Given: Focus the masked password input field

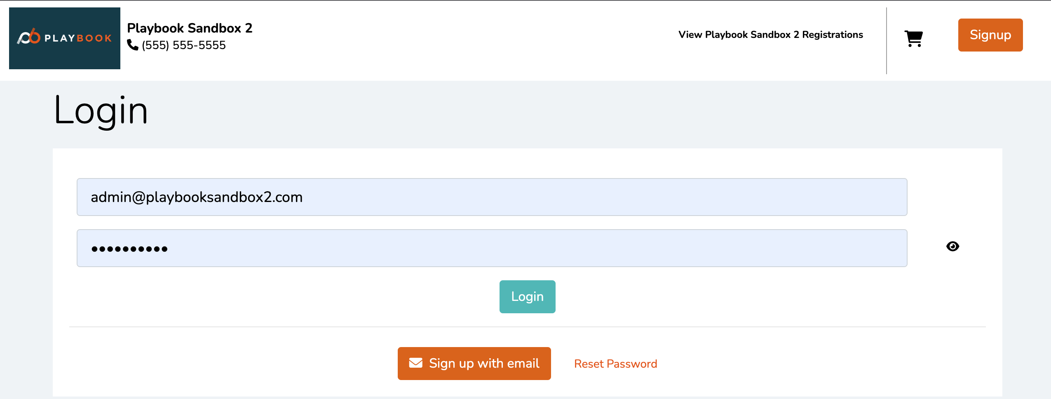Looking at the screenshot, I should 492,248.
